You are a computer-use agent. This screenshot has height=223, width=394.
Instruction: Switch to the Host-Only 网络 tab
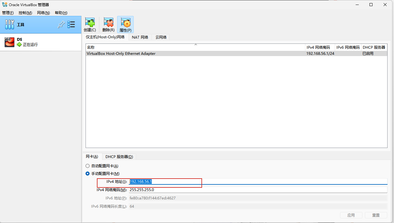click(x=105, y=37)
